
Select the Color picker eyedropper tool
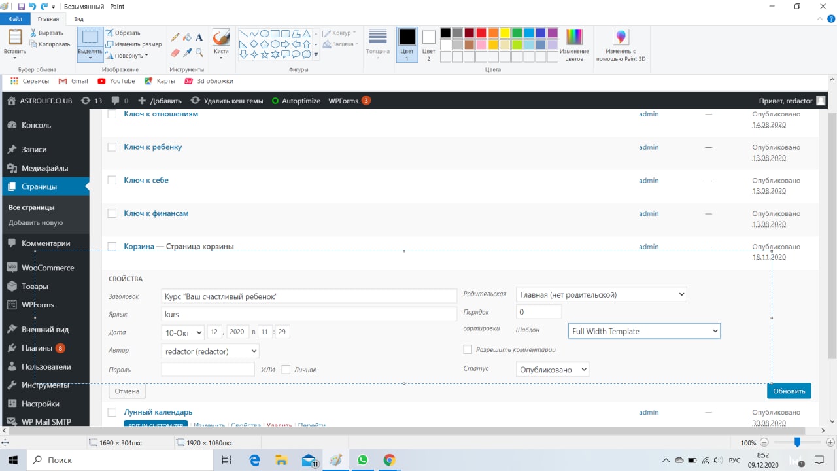click(187, 52)
